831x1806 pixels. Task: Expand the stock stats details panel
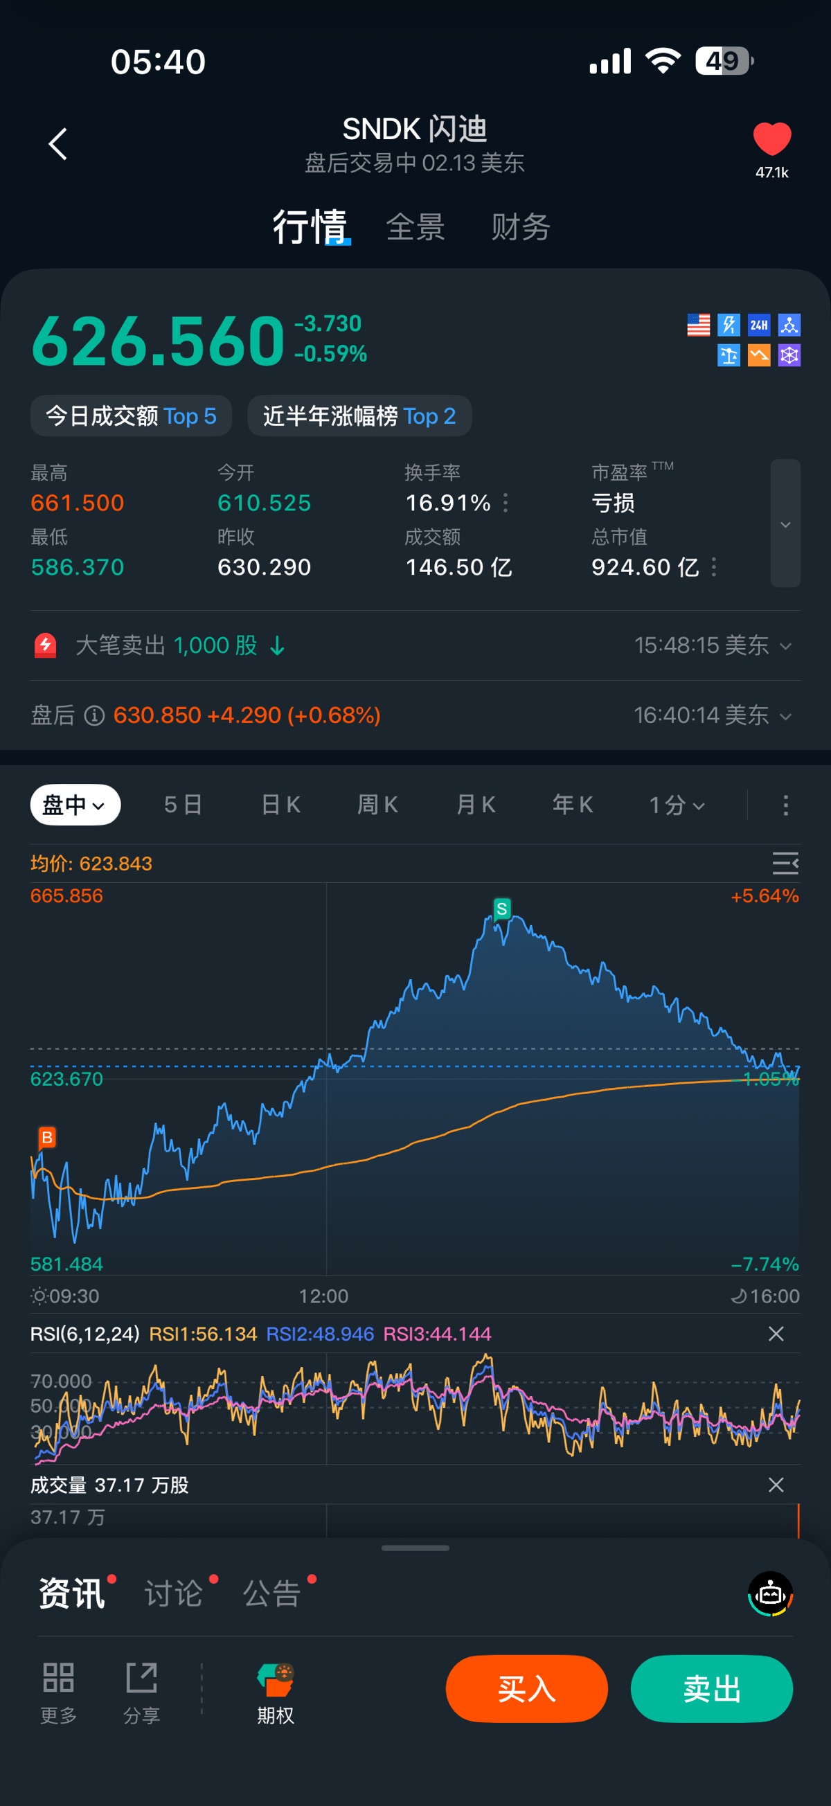tap(785, 524)
